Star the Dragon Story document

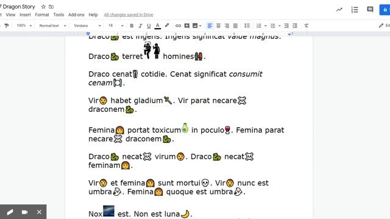coord(43,7)
